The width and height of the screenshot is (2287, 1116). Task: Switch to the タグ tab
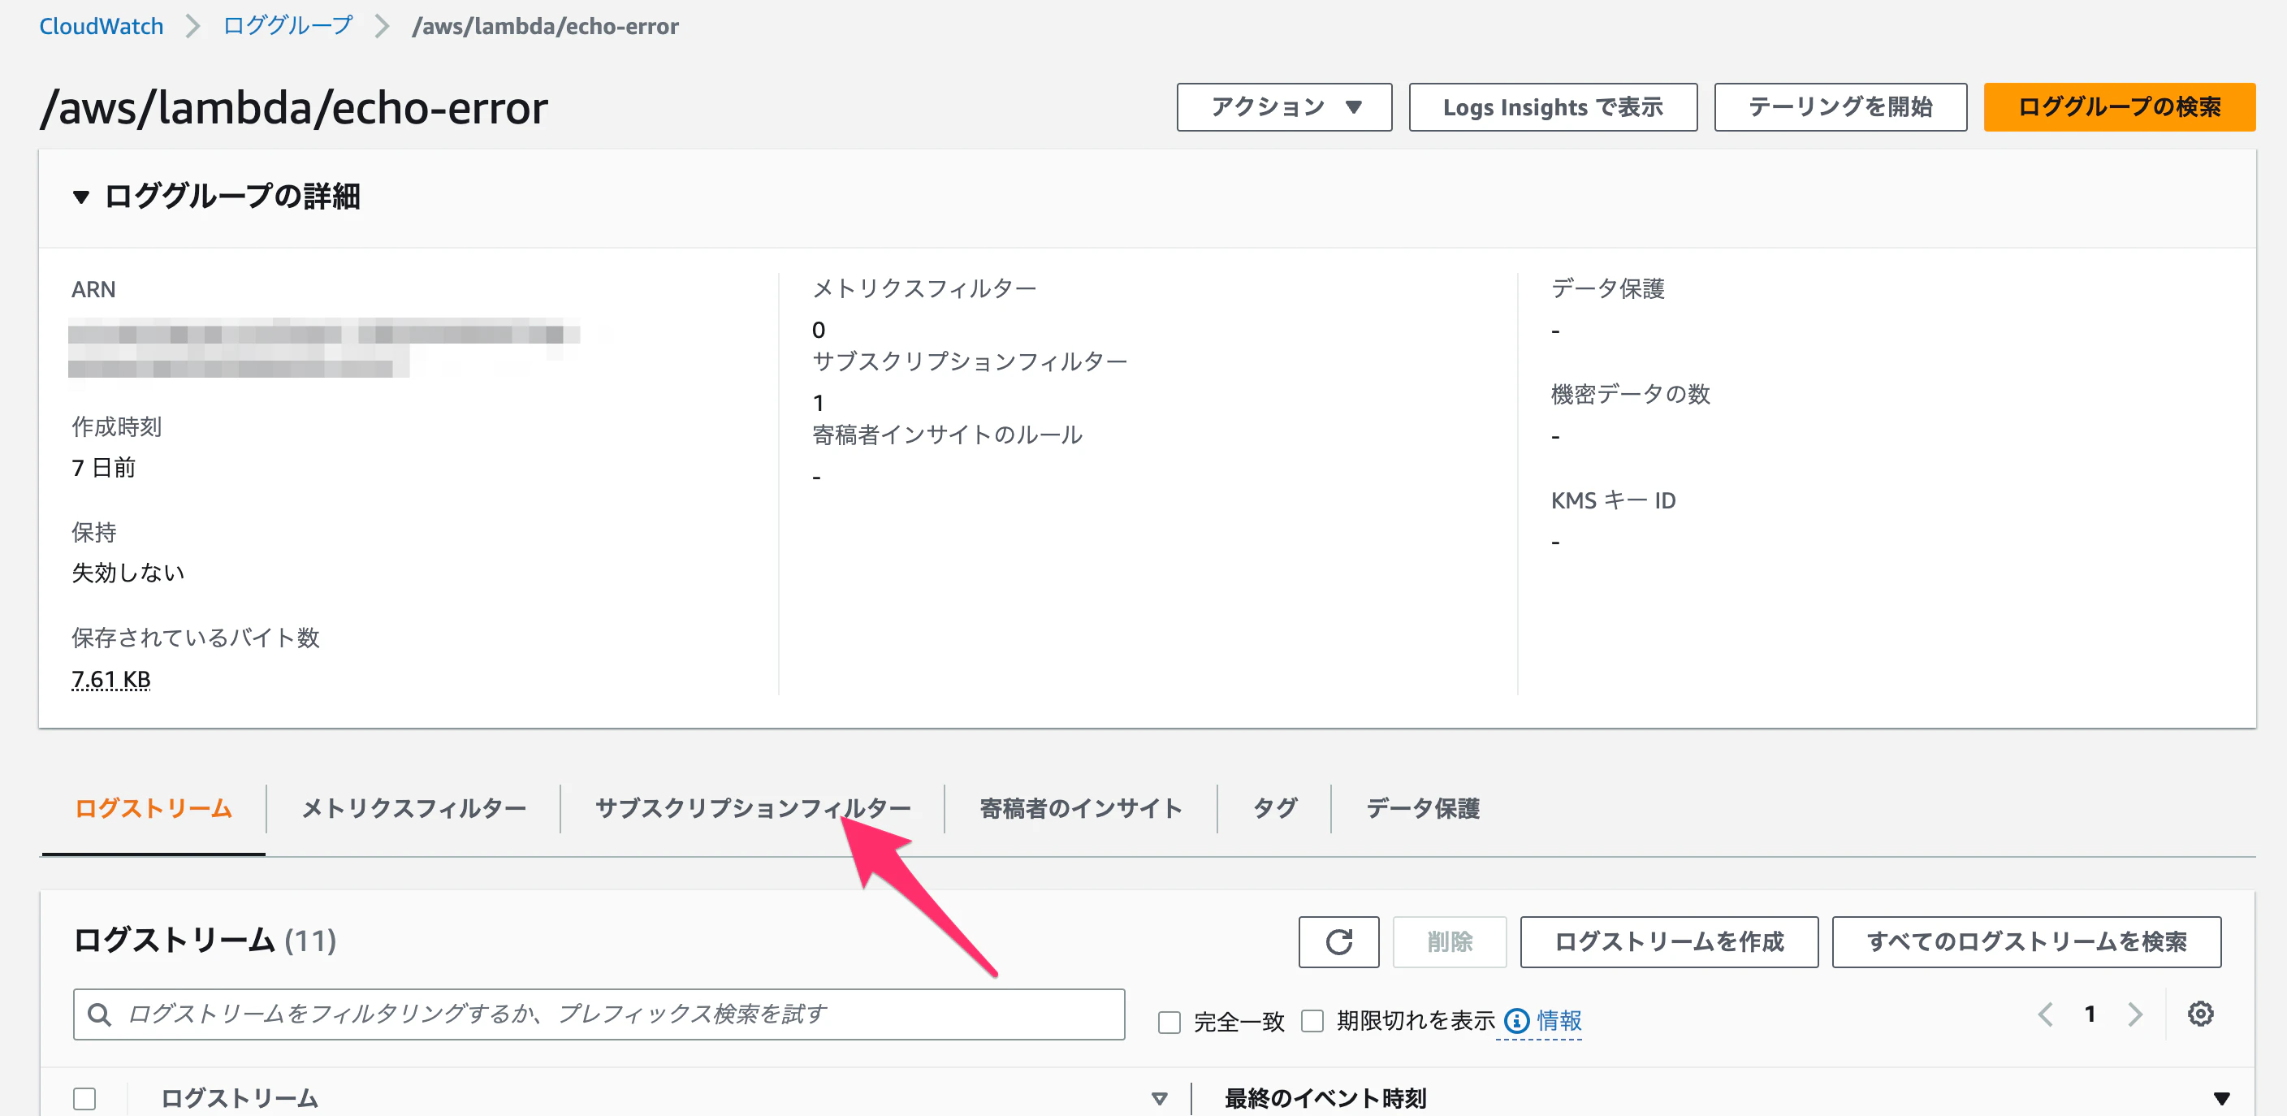click(1274, 809)
